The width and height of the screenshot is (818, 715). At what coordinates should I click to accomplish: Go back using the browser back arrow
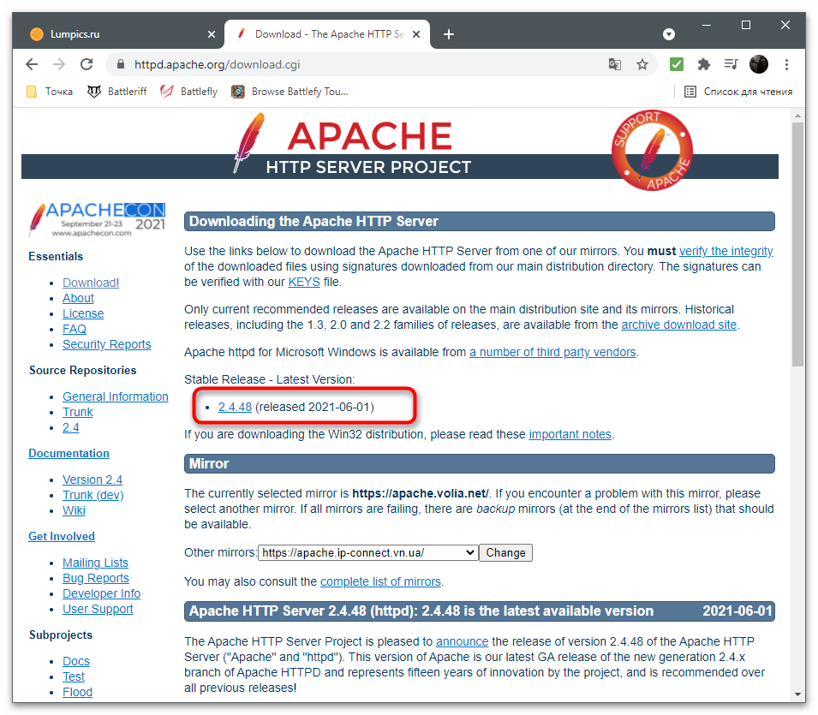click(x=32, y=64)
